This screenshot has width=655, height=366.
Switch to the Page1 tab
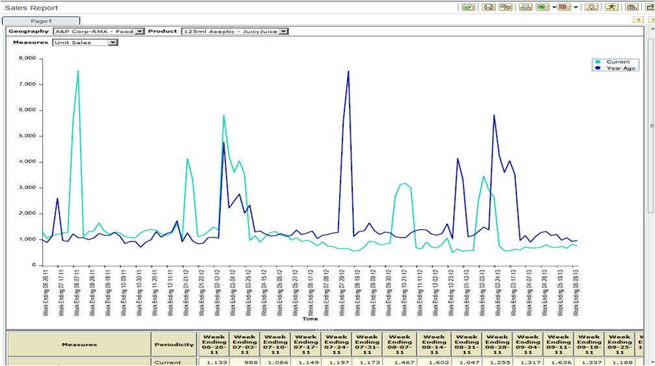[41, 21]
